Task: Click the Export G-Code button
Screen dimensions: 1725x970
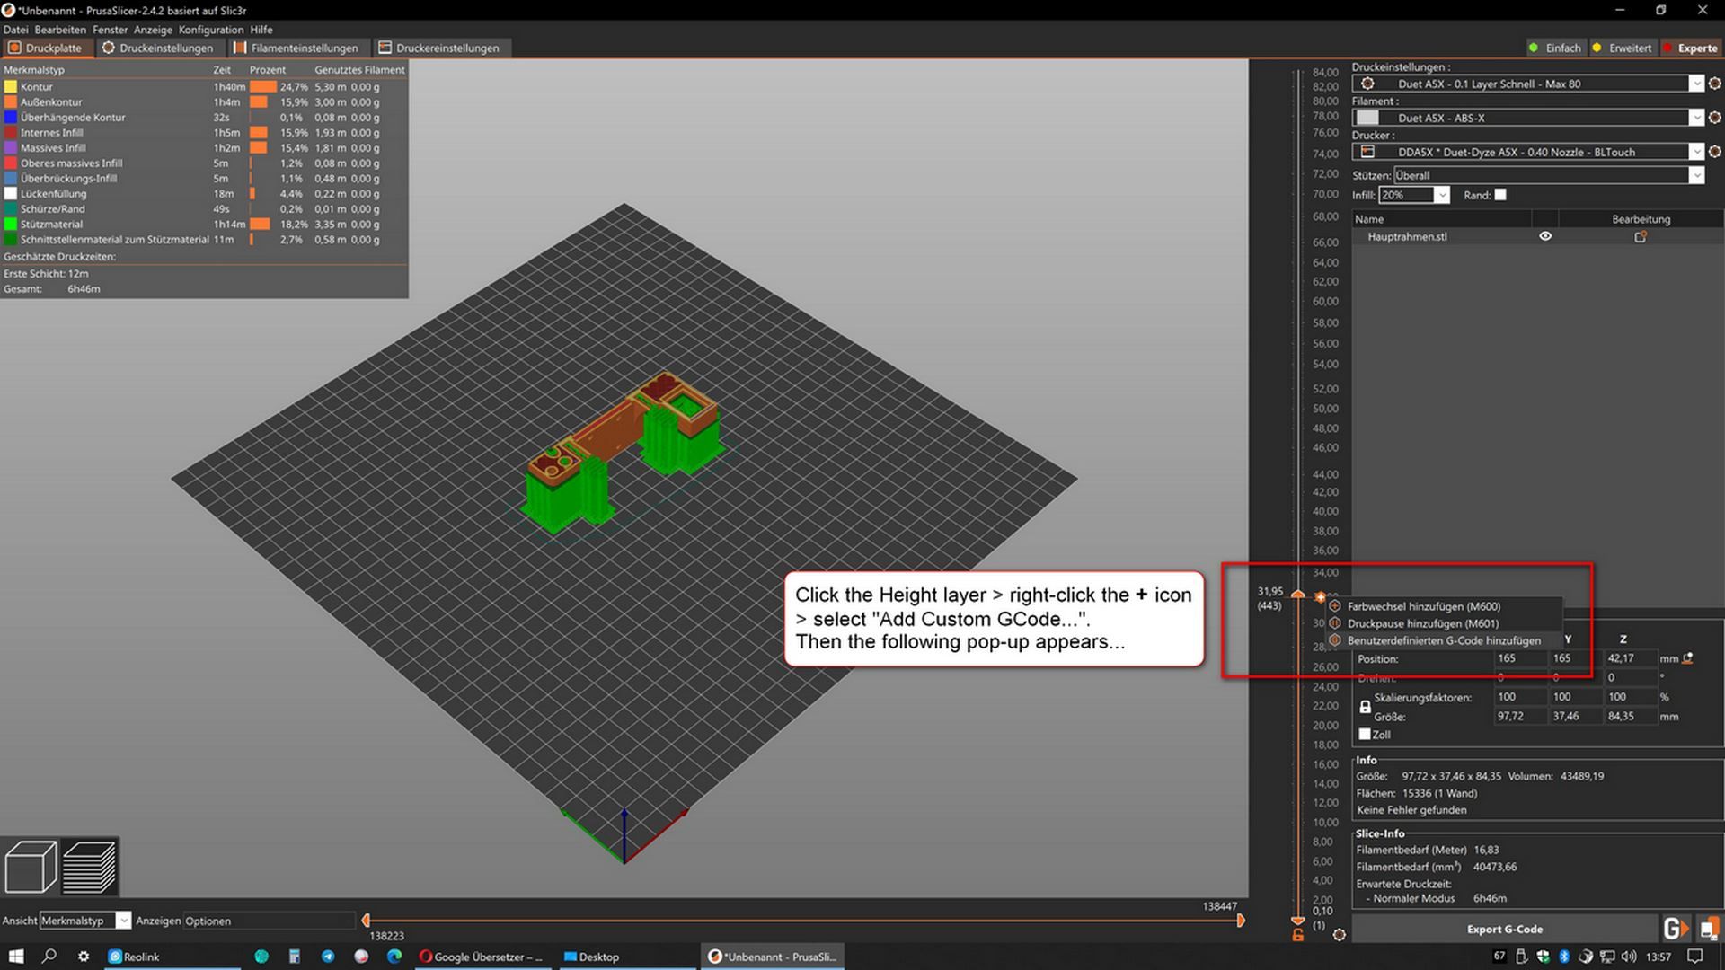Action: pyautogui.click(x=1504, y=930)
